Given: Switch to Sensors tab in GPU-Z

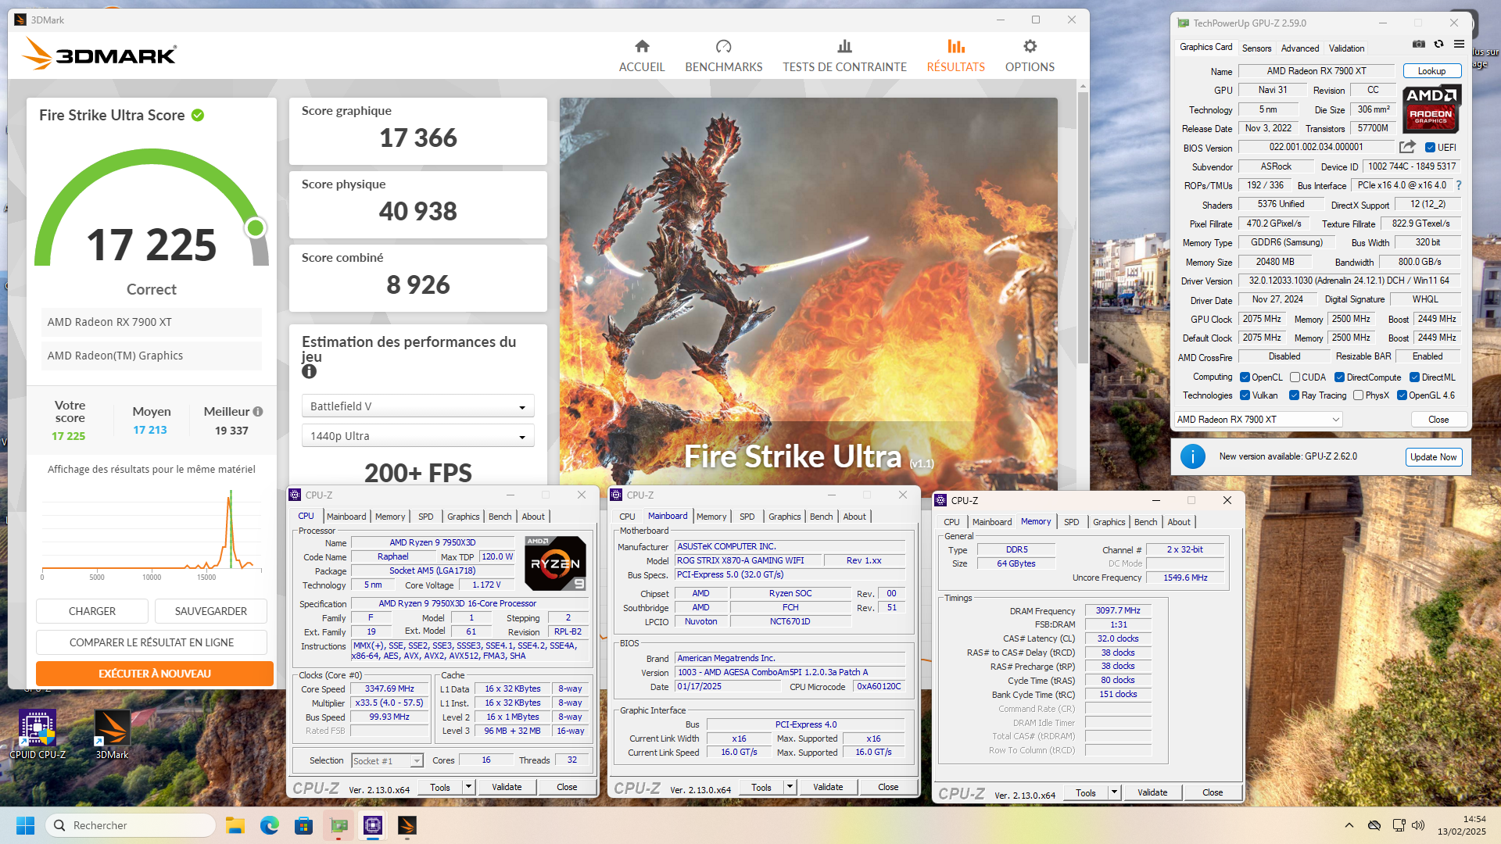Looking at the screenshot, I should pos(1256,48).
